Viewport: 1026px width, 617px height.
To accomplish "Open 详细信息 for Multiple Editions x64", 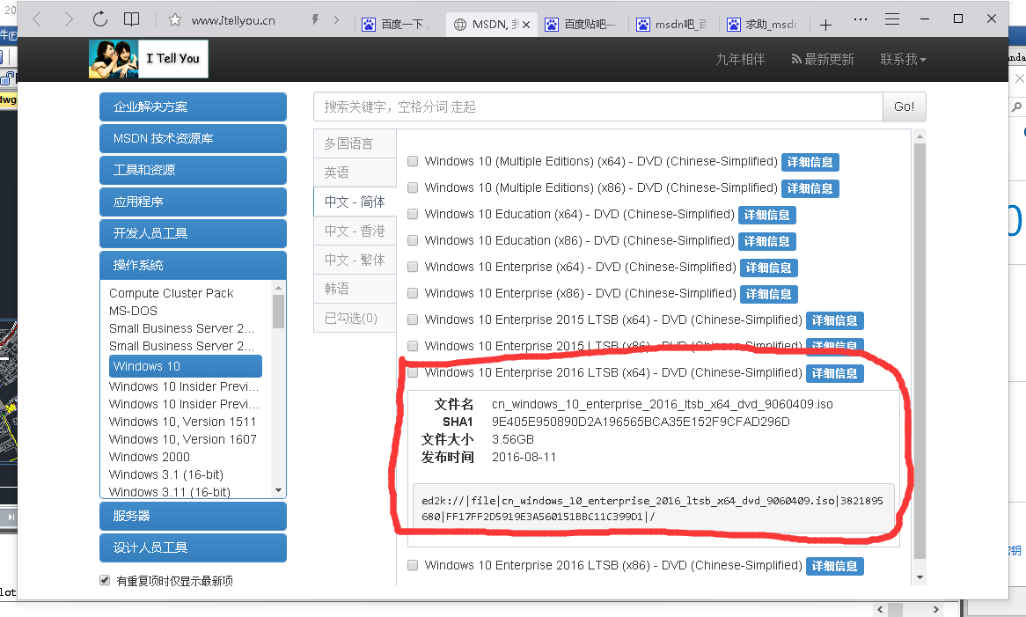I will click(x=810, y=162).
